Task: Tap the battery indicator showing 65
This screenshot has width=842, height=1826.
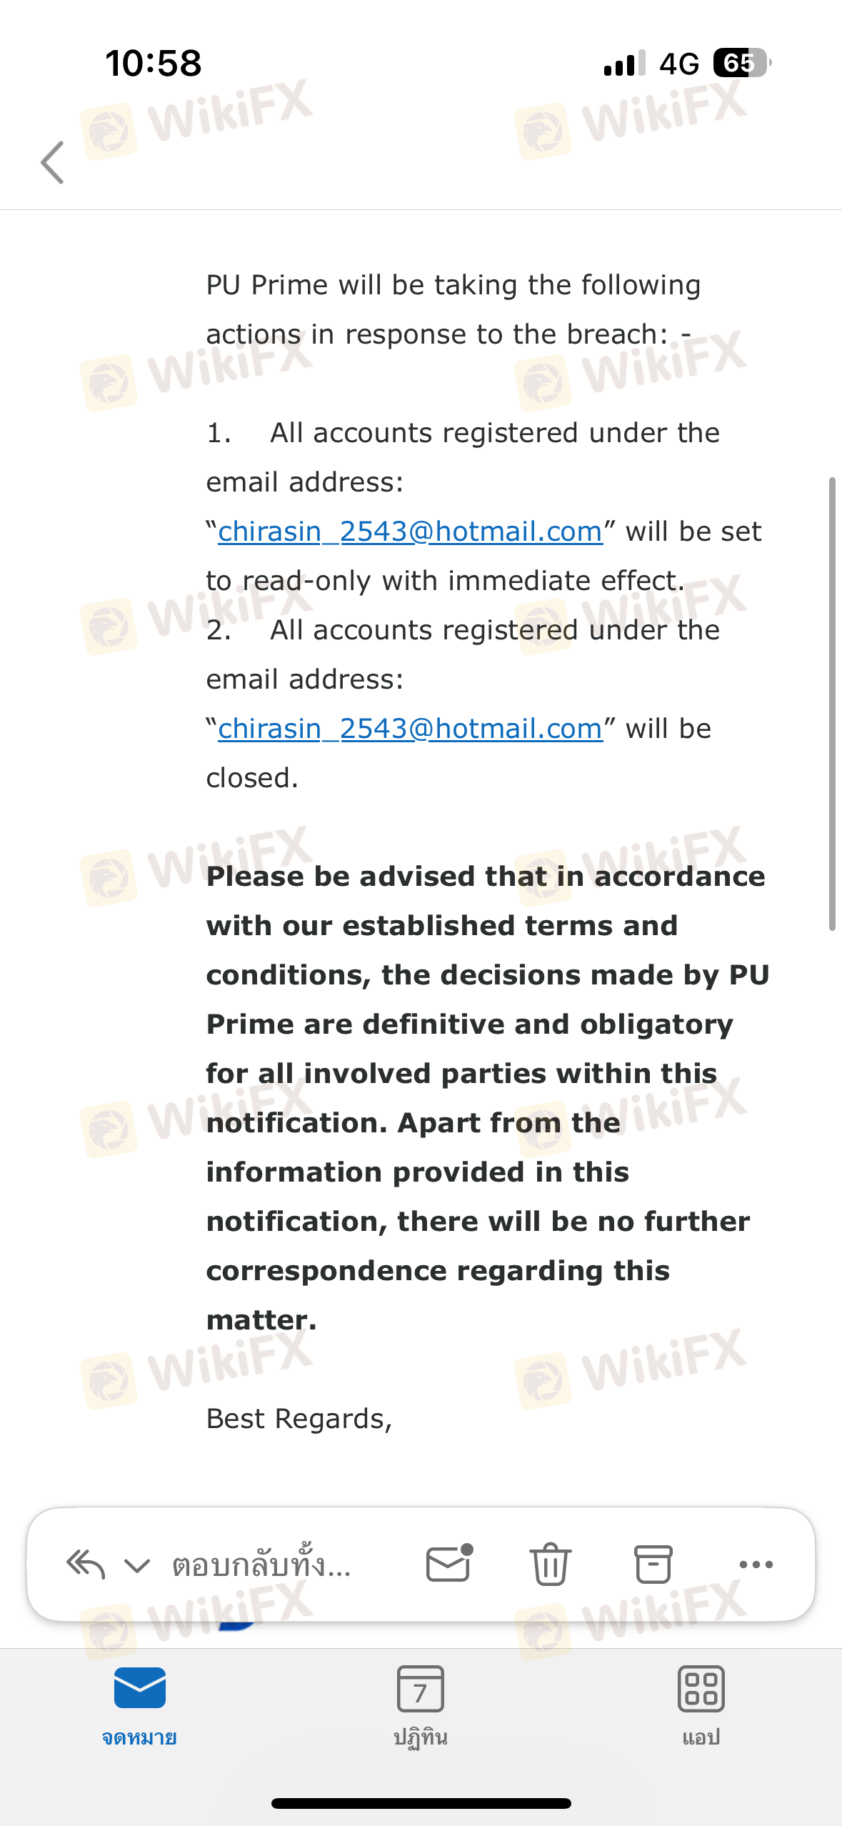Action: coord(742,63)
